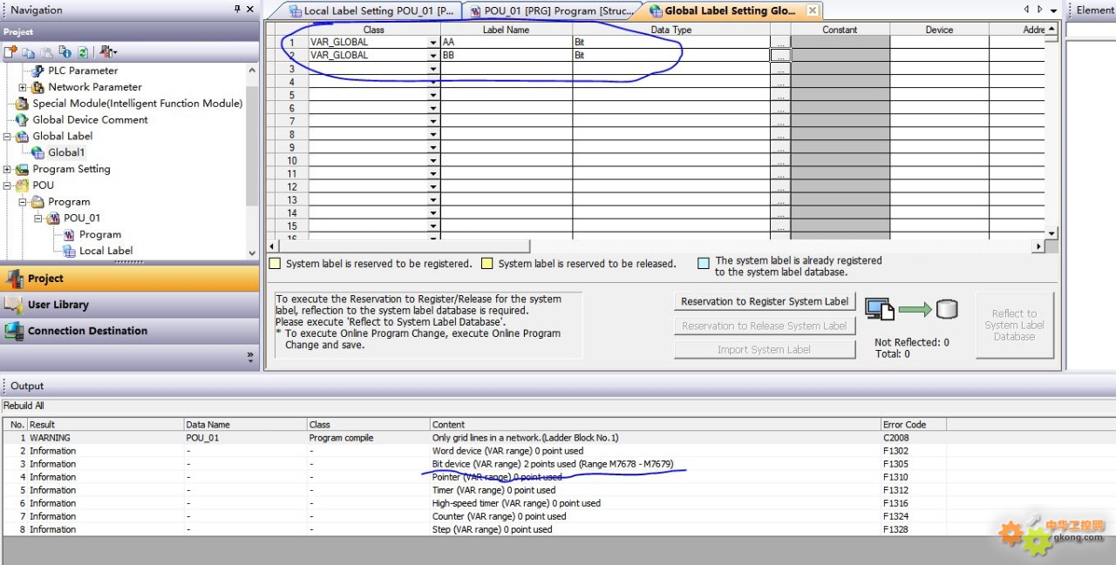Click Reflect to System Label Database button

coord(1014,325)
